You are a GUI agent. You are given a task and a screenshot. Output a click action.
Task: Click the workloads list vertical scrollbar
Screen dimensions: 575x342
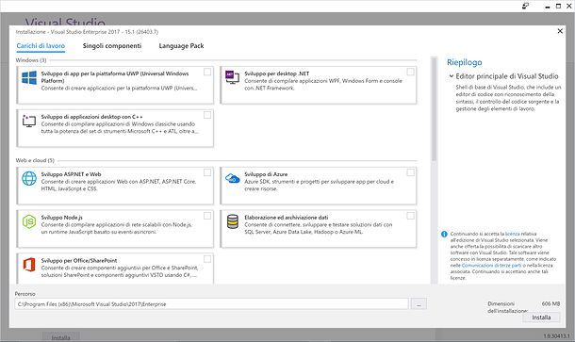click(x=435, y=109)
